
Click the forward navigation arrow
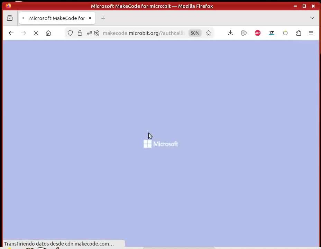(x=24, y=33)
